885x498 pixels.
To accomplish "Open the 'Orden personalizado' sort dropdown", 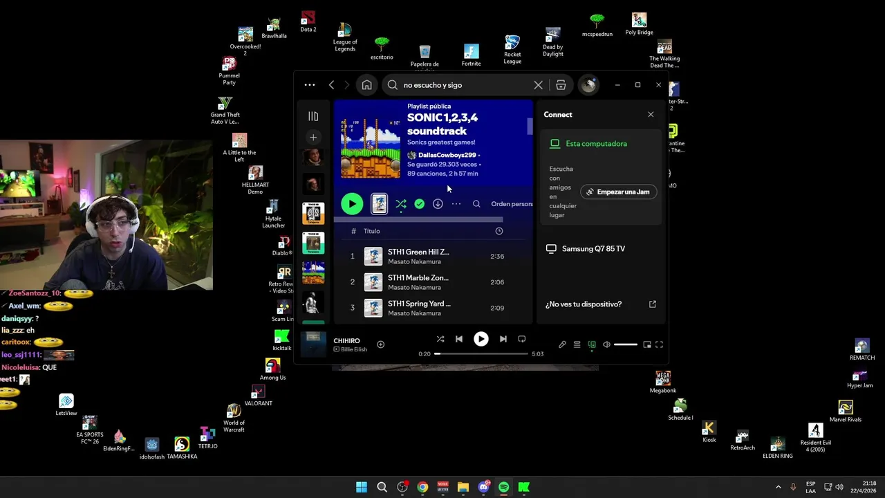I will 512,204.
